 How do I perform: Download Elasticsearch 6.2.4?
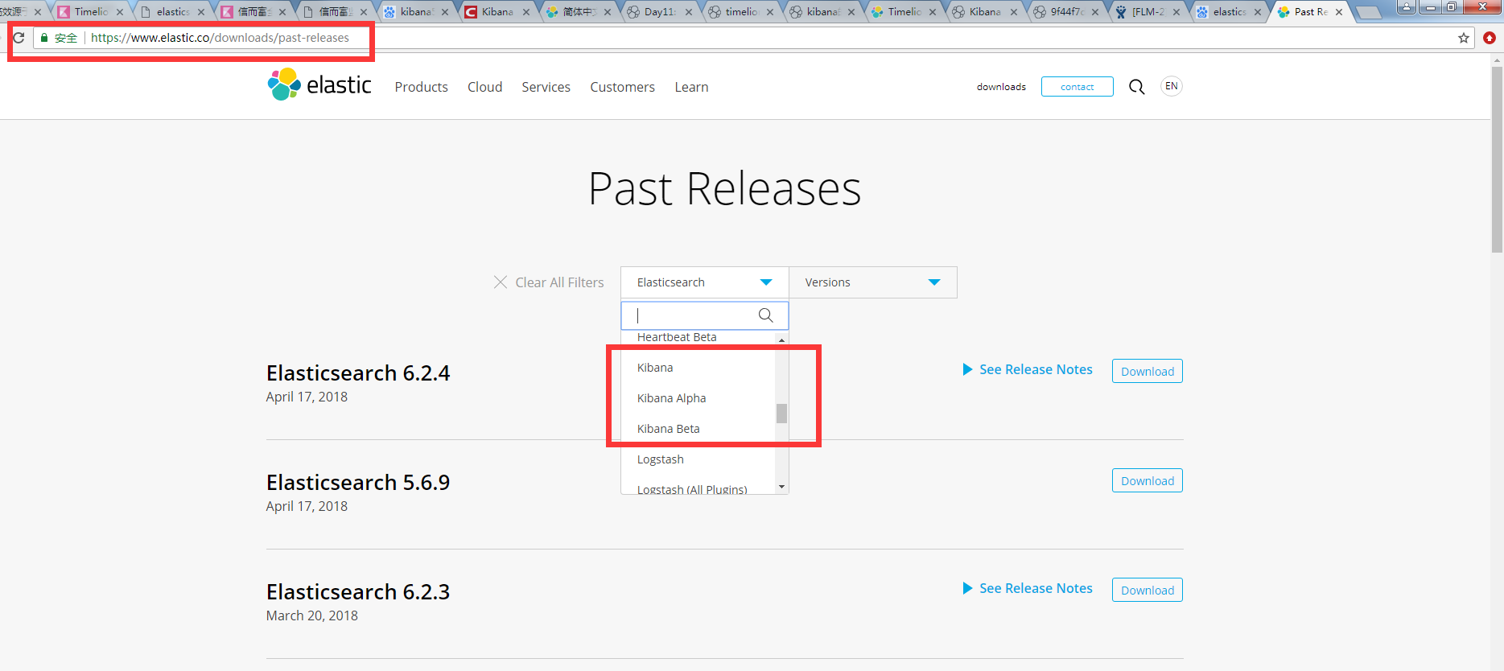point(1148,371)
